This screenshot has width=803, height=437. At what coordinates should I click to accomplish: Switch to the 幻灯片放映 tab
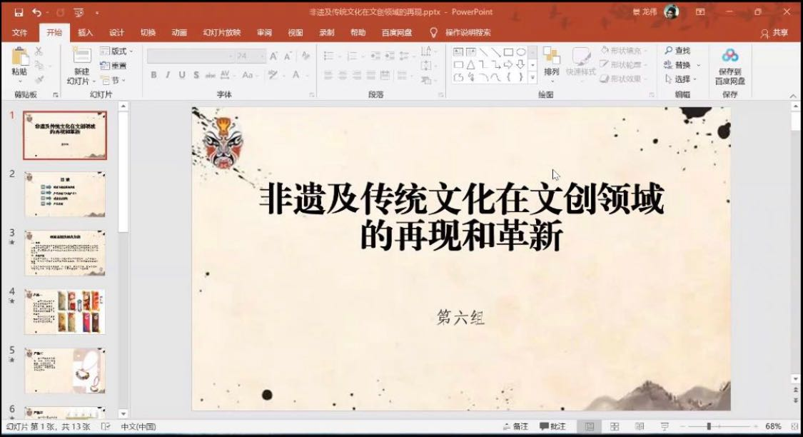tap(222, 32)
